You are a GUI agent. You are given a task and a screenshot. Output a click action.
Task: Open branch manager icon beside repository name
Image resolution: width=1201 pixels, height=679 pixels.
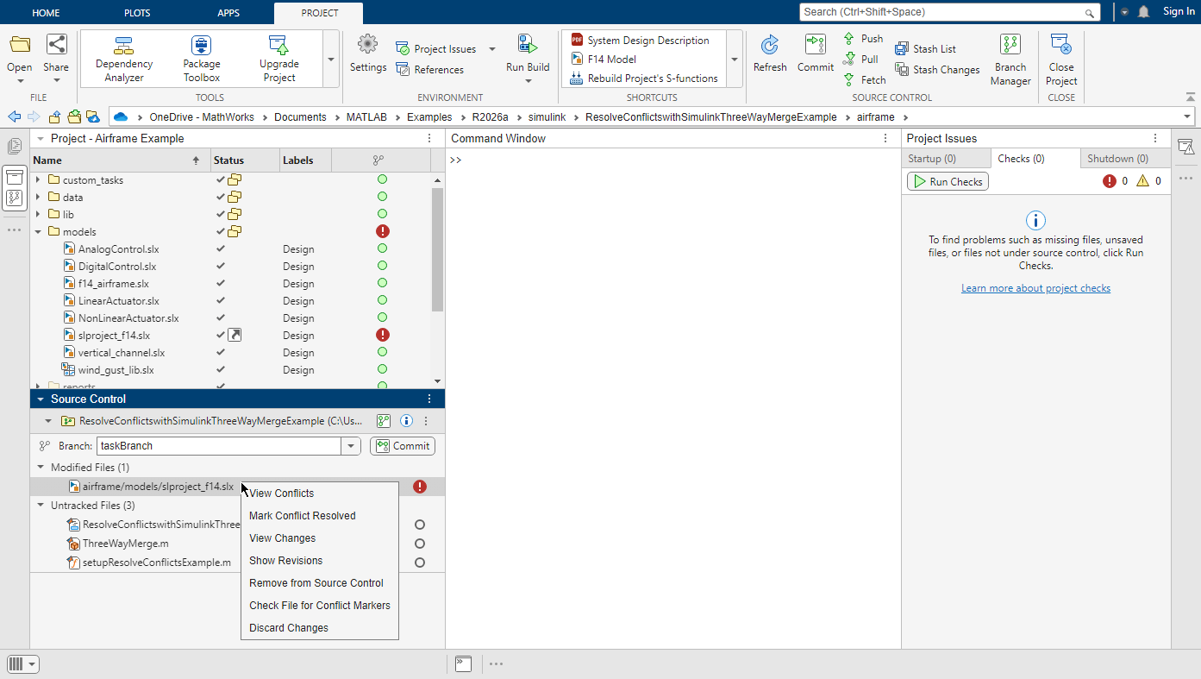(384, 421)
